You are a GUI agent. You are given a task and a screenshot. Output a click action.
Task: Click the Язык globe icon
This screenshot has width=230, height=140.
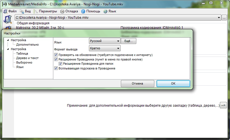point(105,11)
